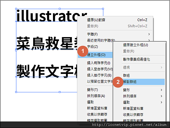
Task: Click 新增至資料庫 in the back context menu
Action: (x=97, y=108)
